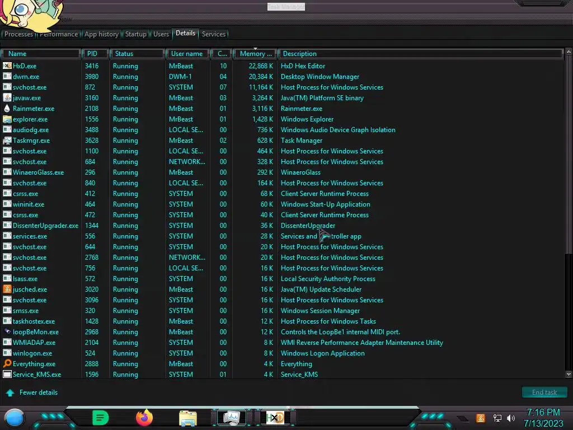Open the Start orb on taskbar

15,418
